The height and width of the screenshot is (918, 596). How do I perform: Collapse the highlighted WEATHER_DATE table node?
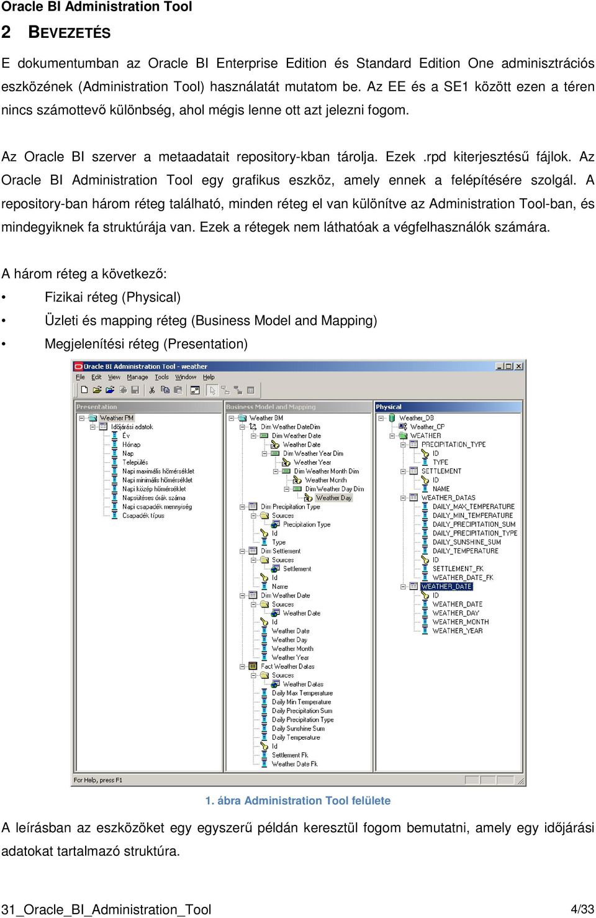(x=404, y=586)
